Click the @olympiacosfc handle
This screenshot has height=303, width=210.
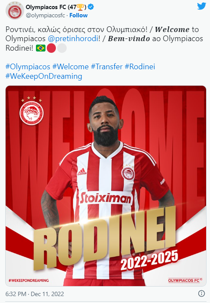tap(45, 15)
